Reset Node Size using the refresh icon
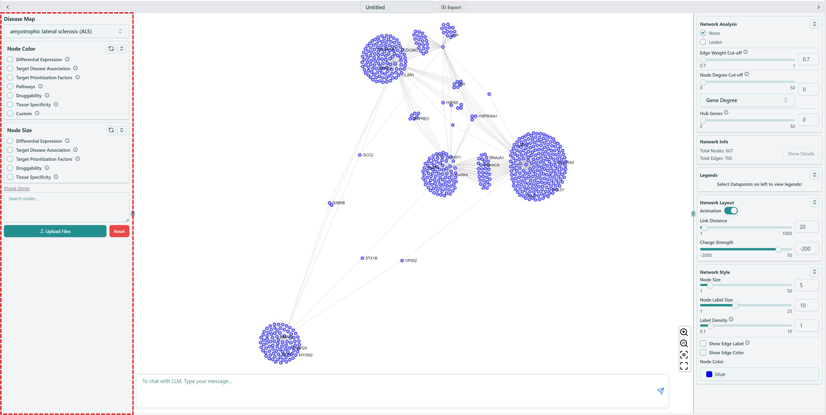826x415 pixels. (x=111, y=130)
